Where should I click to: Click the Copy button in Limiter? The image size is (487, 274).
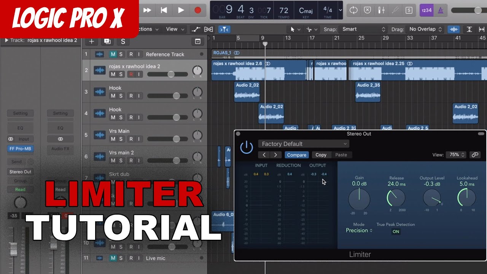point(321,155)
